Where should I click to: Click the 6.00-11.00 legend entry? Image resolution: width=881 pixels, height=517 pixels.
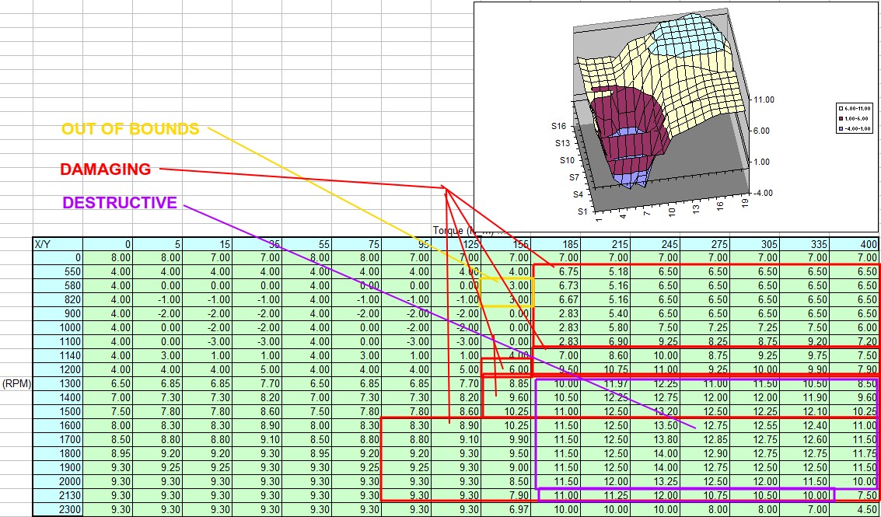(857, 108)
